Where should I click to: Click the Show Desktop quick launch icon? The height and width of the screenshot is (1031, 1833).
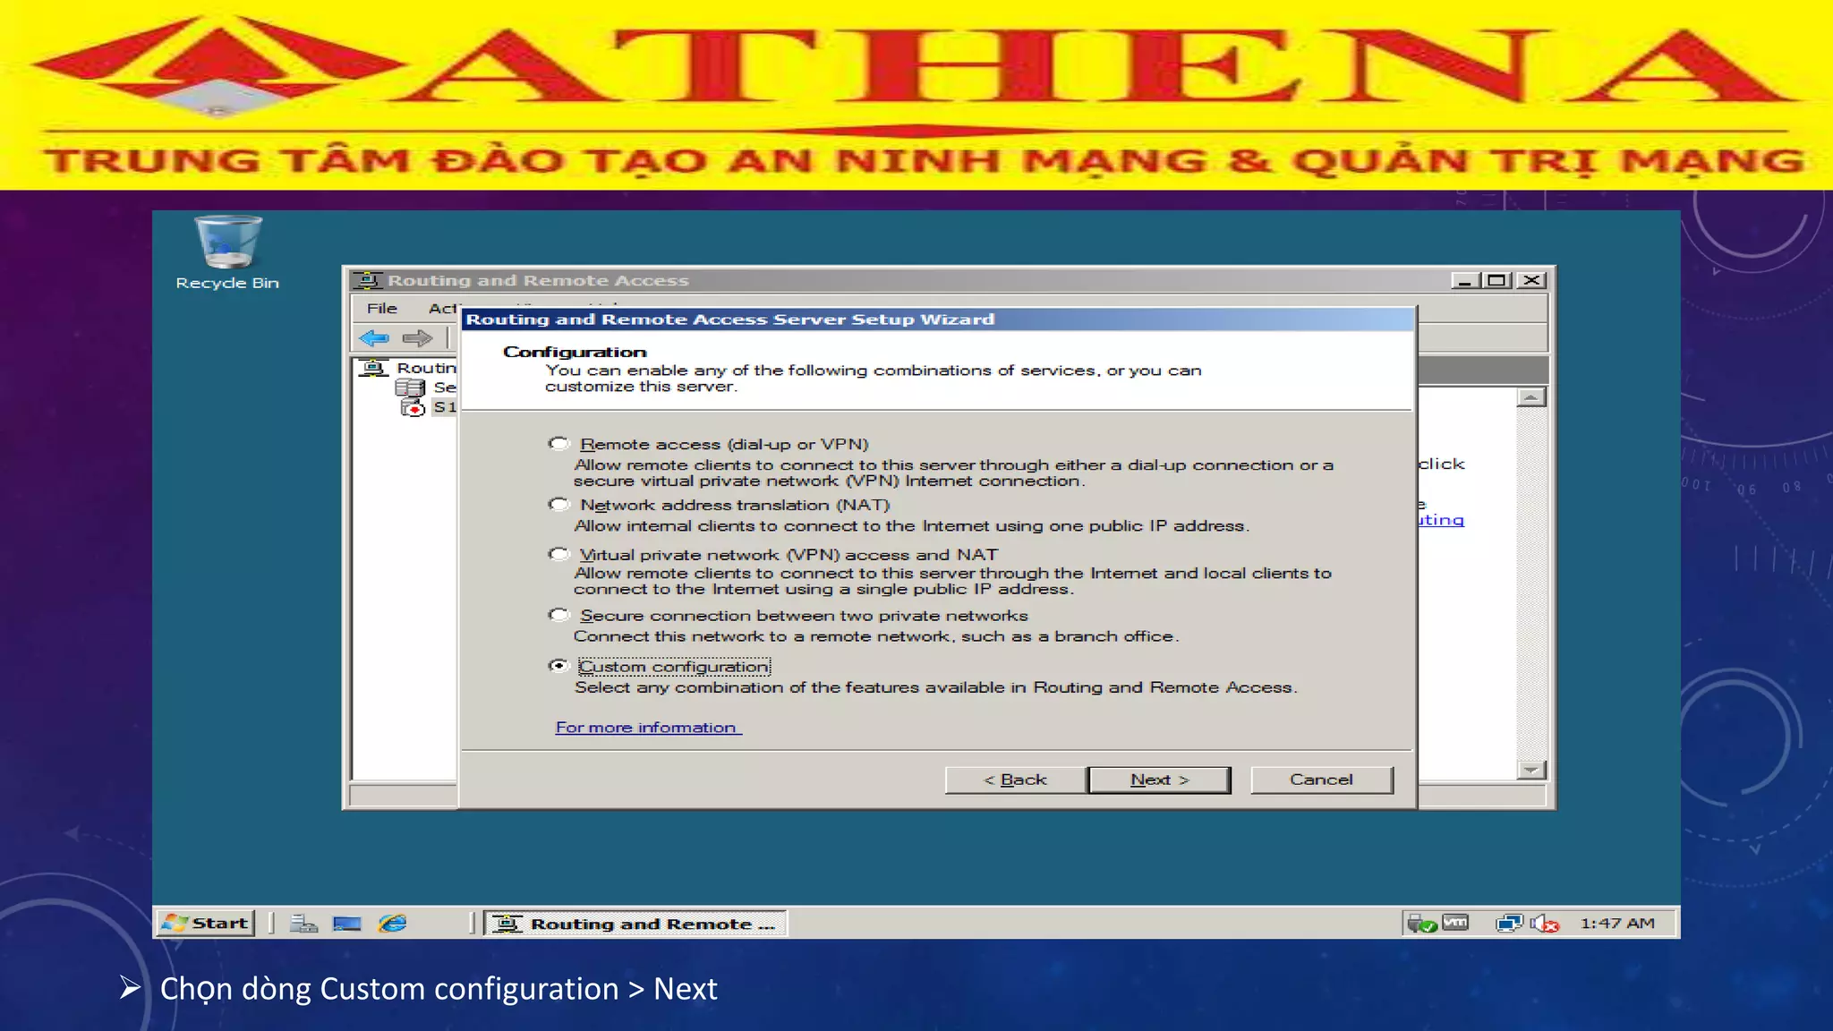pos(347,923)
